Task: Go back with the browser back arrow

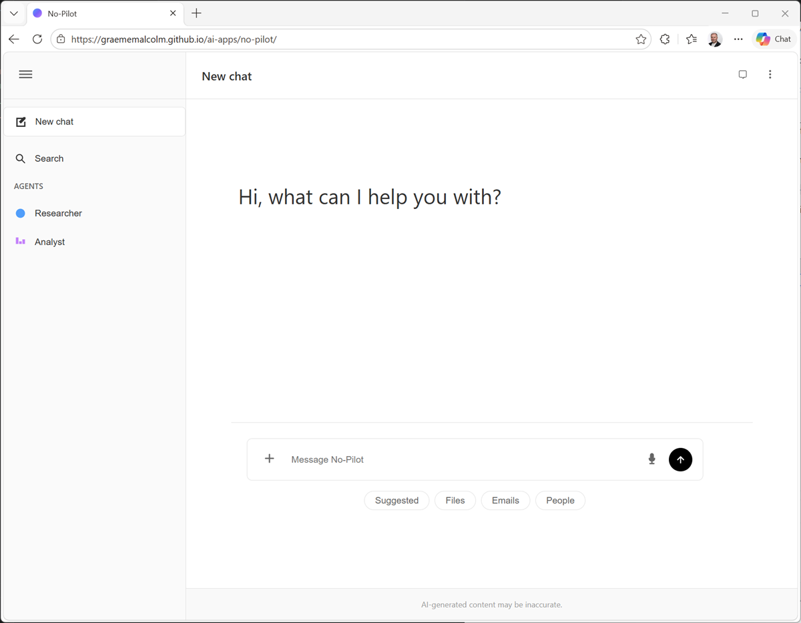Action: [x=14, y=39]
